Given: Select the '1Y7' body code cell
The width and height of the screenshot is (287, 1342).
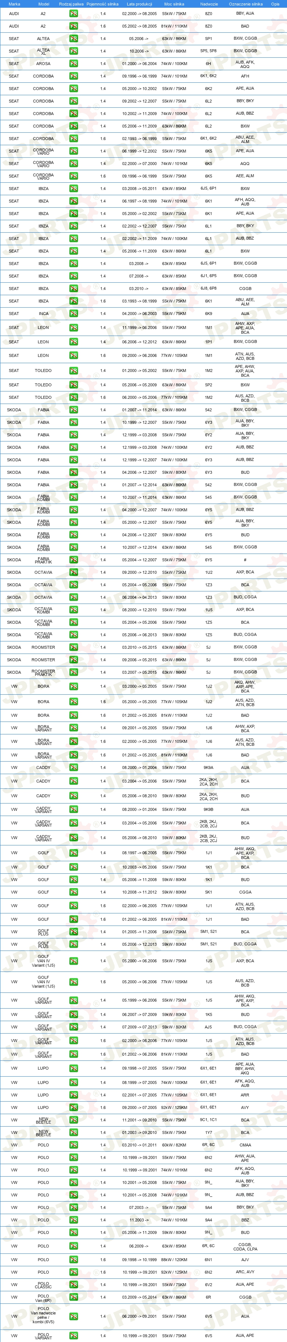Looking at the screenshot, I should coord(208,1132).
